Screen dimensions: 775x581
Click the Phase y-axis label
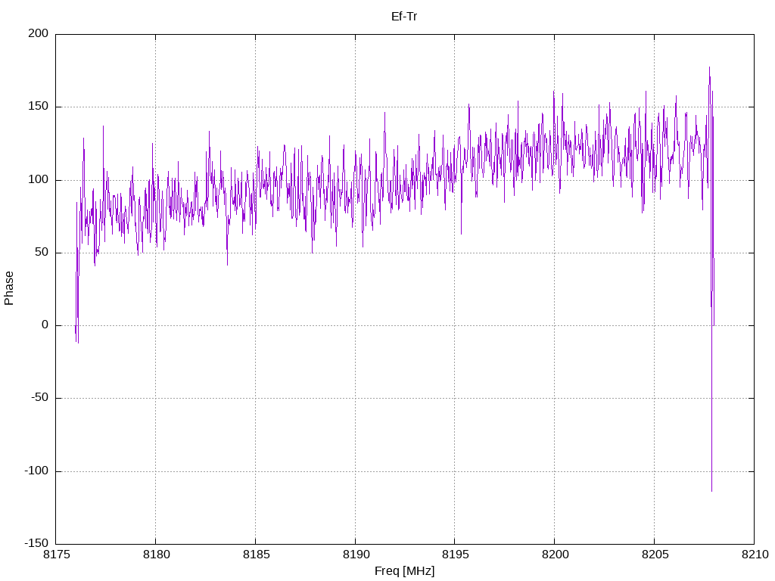coord(9,288)
